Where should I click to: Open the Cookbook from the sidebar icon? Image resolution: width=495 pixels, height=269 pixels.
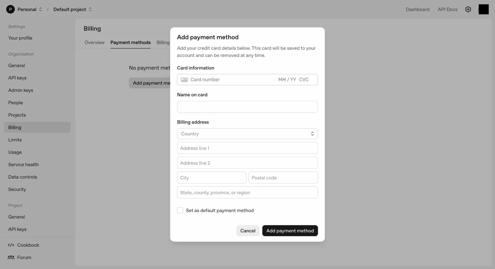(11, 245)
